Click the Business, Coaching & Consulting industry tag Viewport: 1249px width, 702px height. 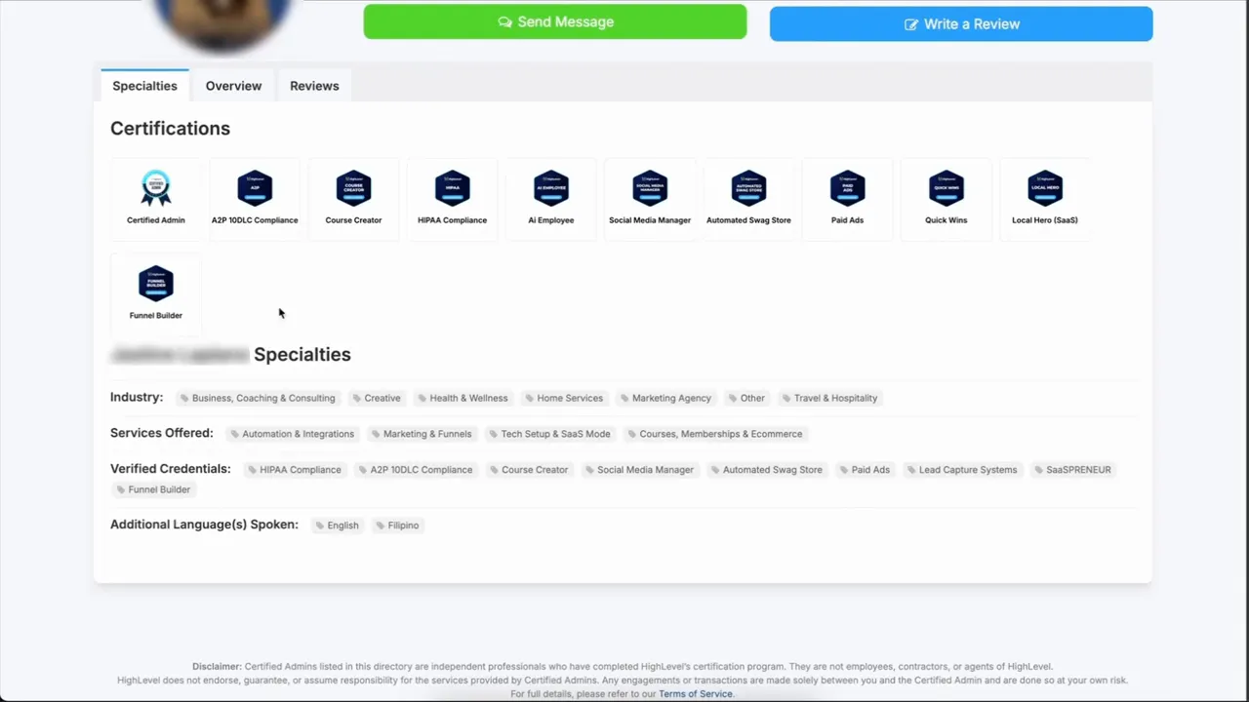pos(258,398)
